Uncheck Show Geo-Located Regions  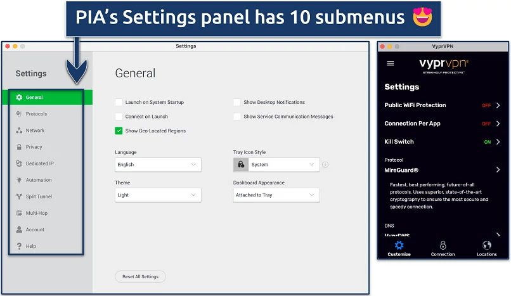tap(119, 131)
